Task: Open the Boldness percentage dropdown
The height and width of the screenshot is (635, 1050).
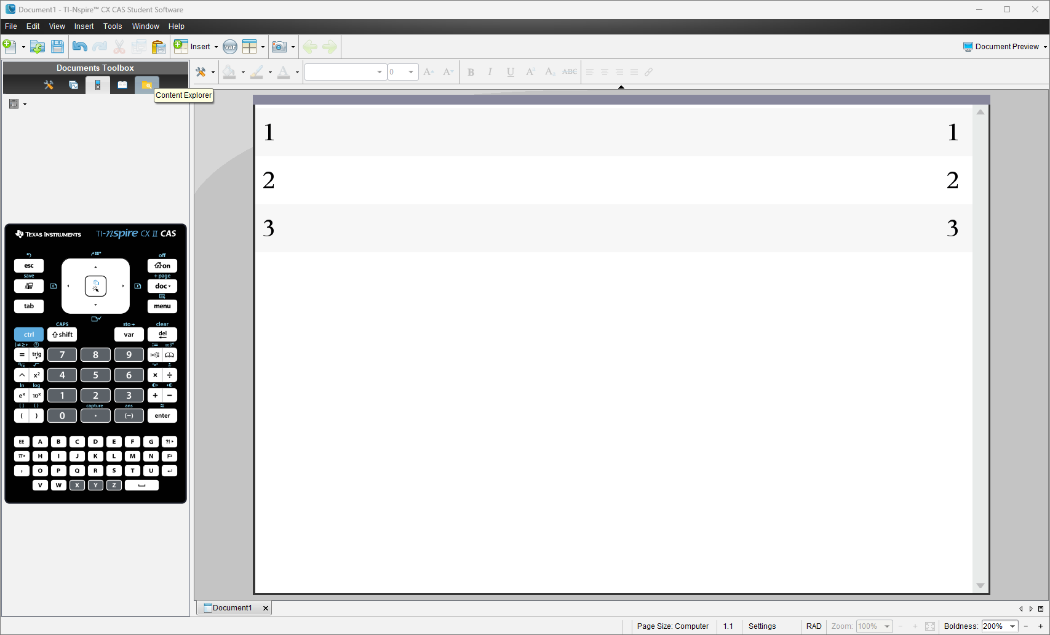Action: (1012, 626)
